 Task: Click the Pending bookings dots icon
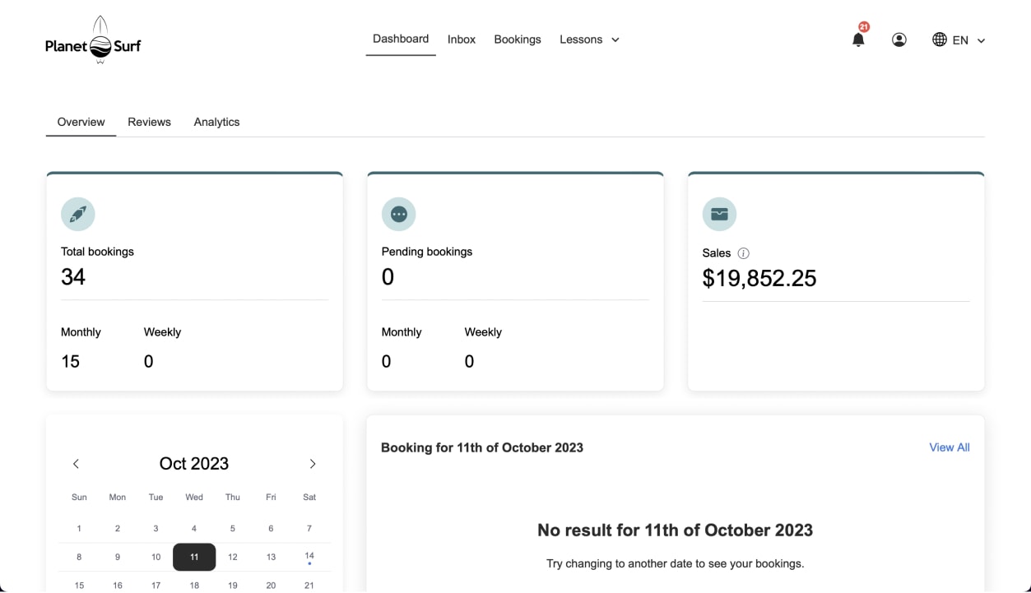(x=399, y=214)
